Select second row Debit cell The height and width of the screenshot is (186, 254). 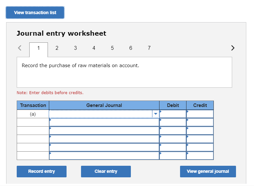[173, 122]
